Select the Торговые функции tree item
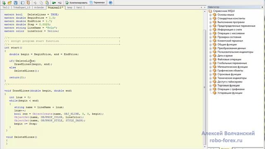Image resolution: width=265 pixels, height=149 pixels. click(229, 86)
